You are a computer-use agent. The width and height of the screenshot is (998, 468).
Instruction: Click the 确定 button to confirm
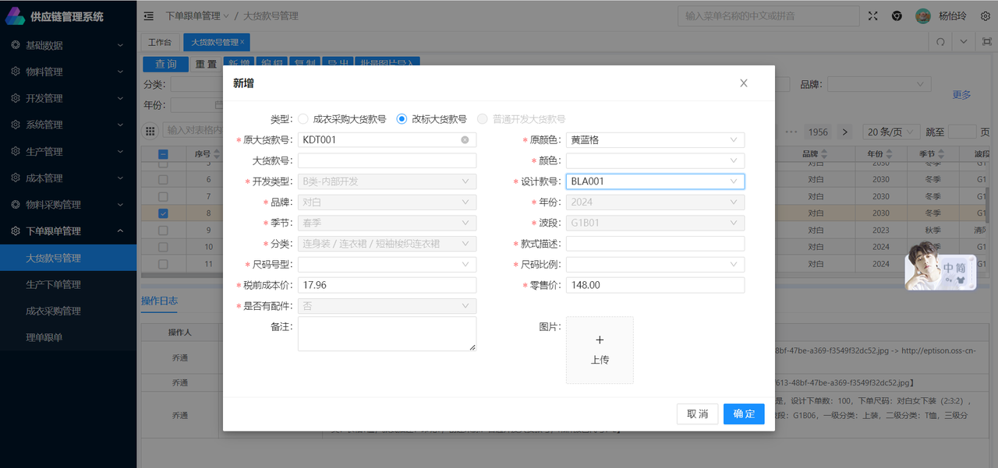743,413
